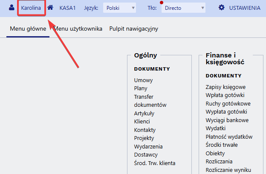Go to Projekty in Ogólny
266x174 pixels.
pos(144,138)
